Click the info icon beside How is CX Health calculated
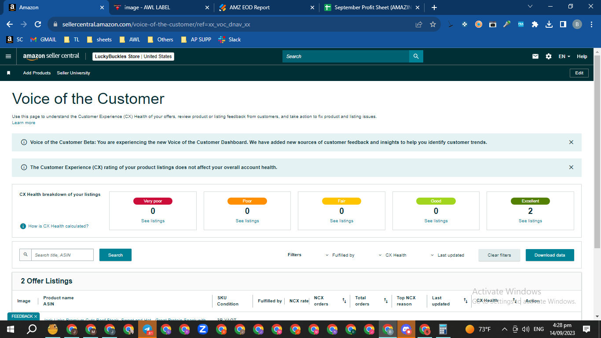The height and width of the screenshot is (338, 601). pyautogui.click(x=23, y=226)
